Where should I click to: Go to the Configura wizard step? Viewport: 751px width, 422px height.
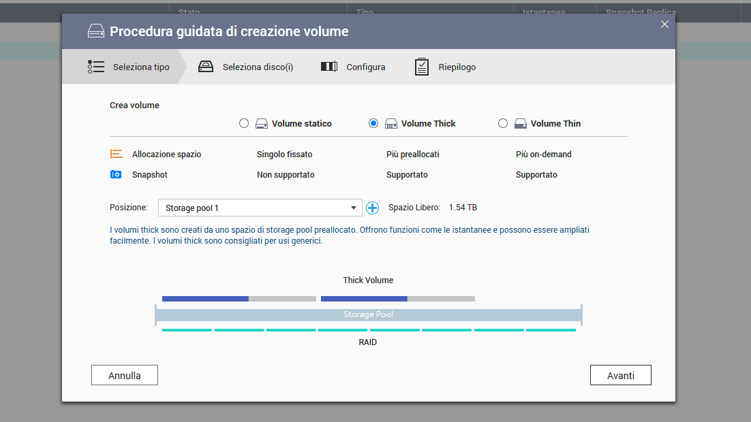click(365, 67)
